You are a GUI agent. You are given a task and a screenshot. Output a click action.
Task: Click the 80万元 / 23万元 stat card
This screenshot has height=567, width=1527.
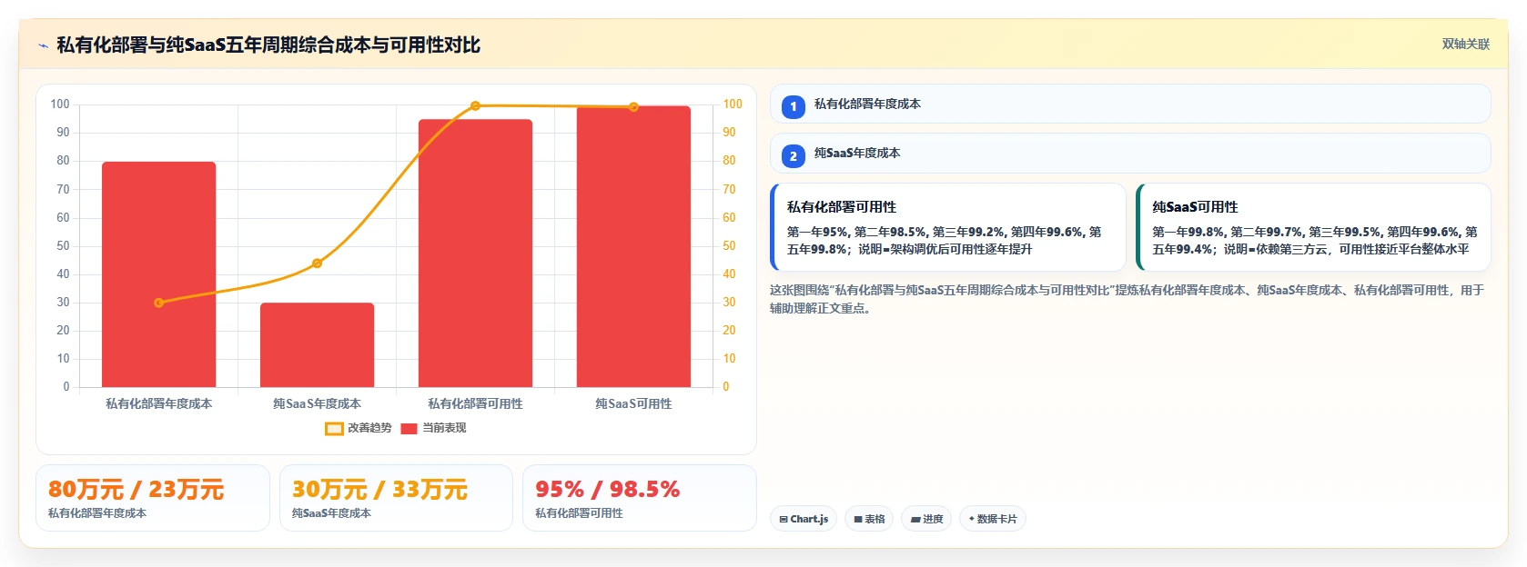153,498
